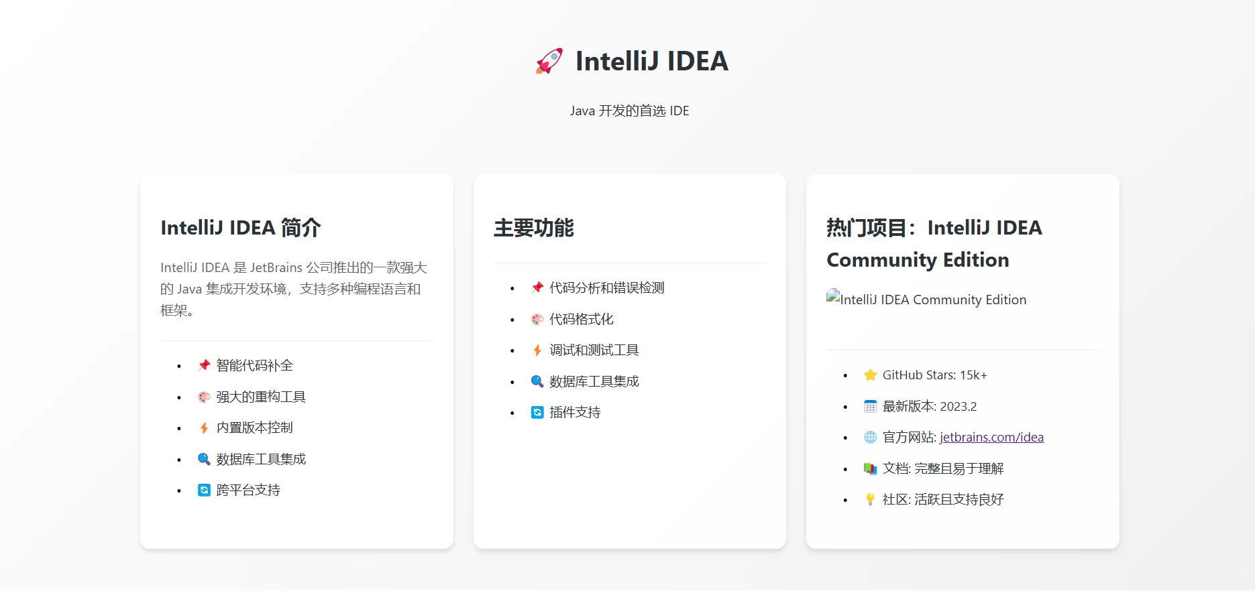The image size is (1255, 591).
Task: Click the palette icon next to 代码格式化
Action: pos(537,319)
